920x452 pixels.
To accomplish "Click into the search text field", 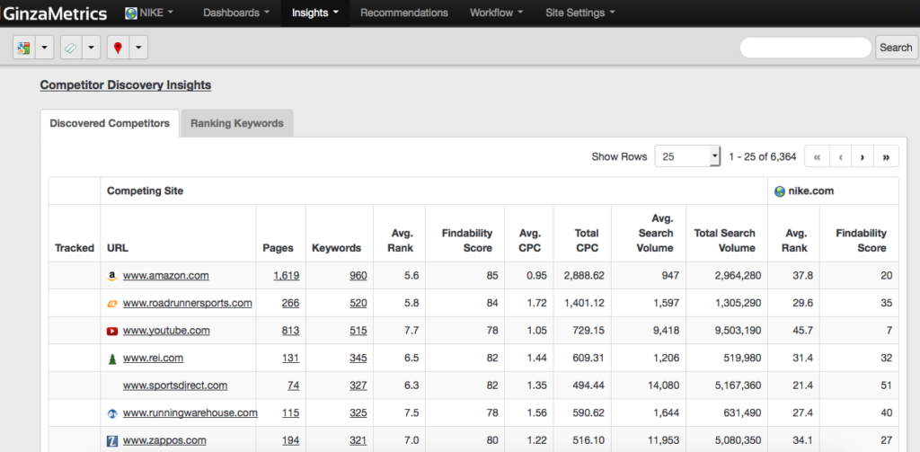I will pyautogui.click(x=806, y=48).
